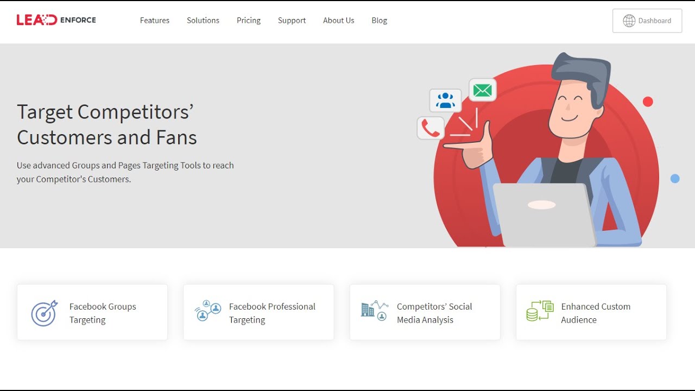Open the Support section
This screenshot has width=695, height=391.
(292, 21)
